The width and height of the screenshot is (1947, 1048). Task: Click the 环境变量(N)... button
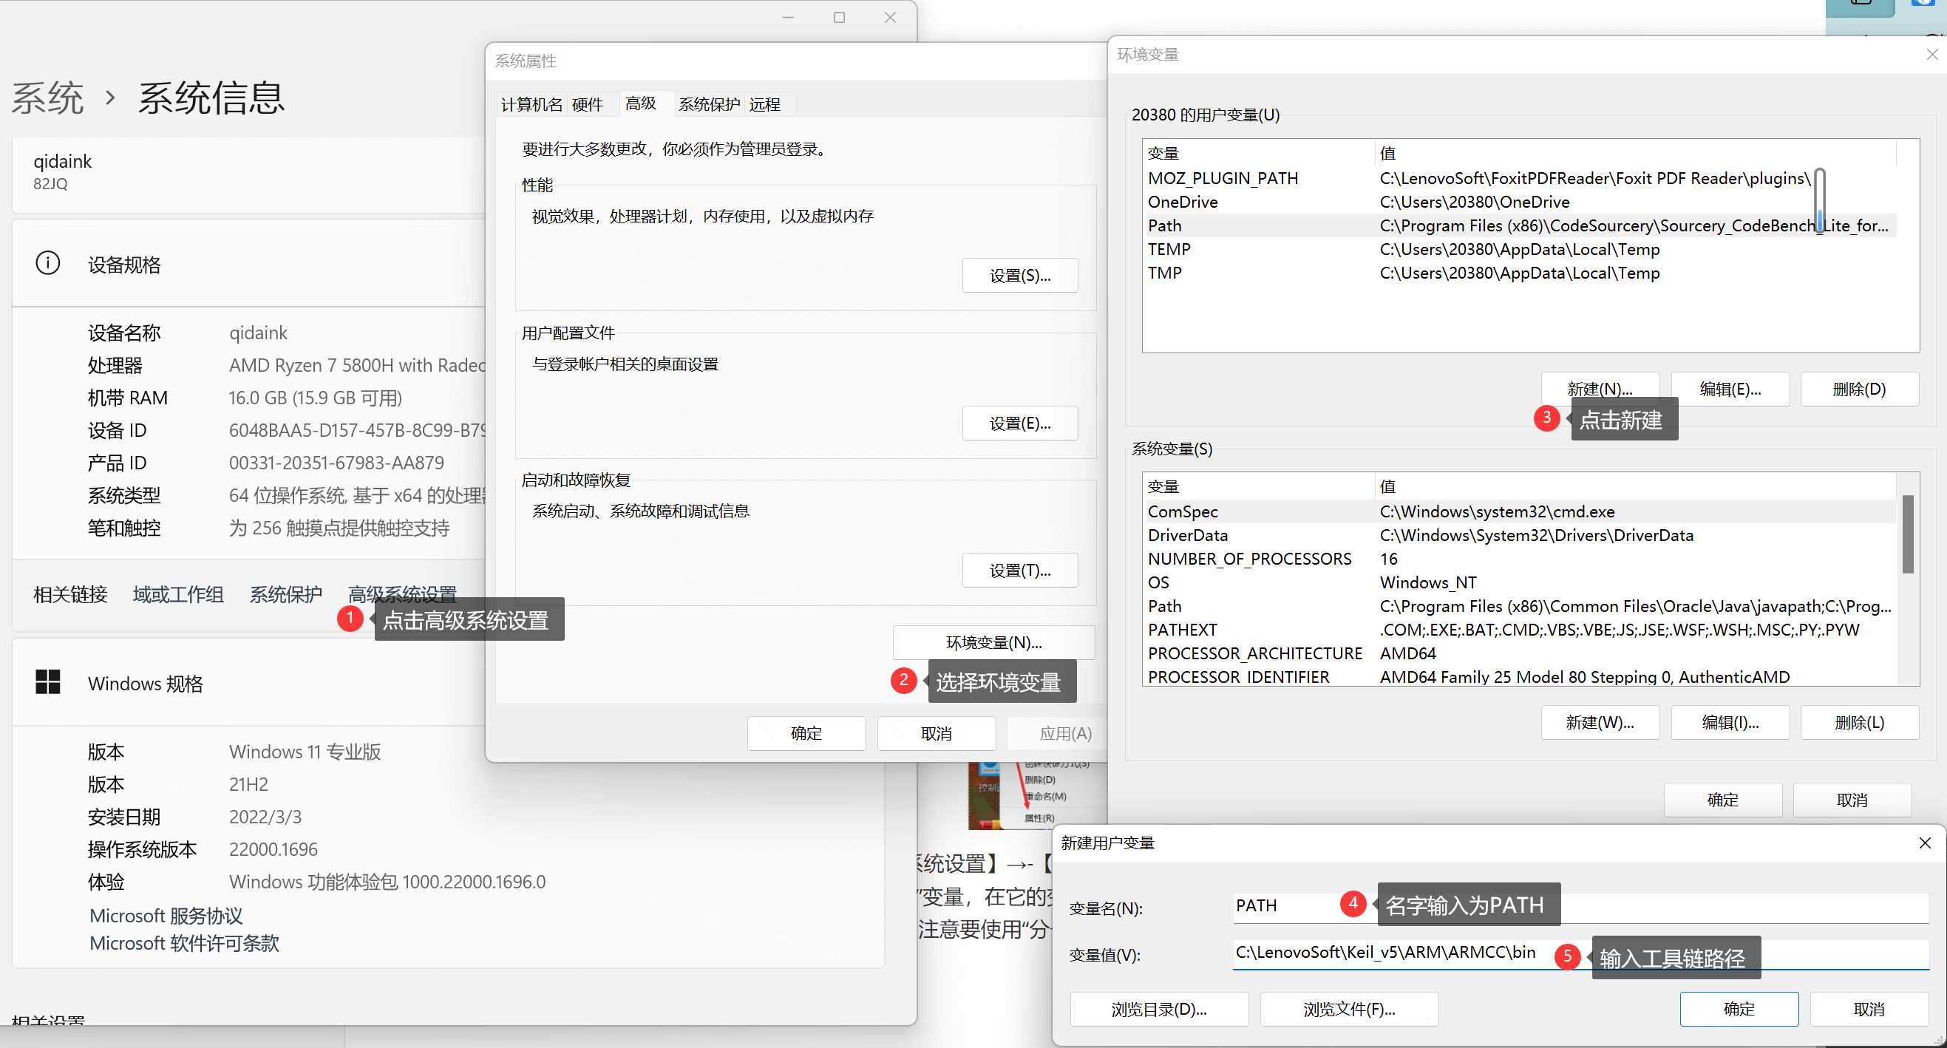click(x=993, y=642)
